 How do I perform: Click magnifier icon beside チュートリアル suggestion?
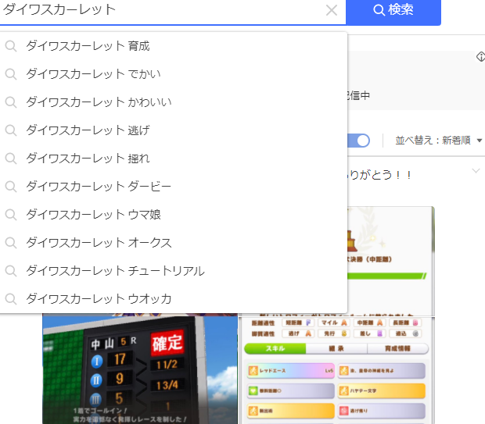coord(11,271)
